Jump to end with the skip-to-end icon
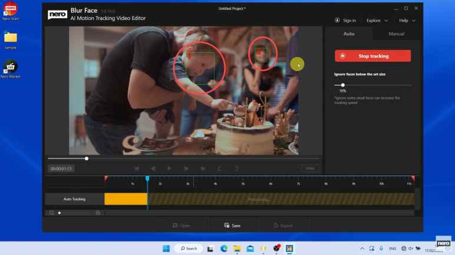The width and height of the screenshot is (455, 255). coord(203,169)
